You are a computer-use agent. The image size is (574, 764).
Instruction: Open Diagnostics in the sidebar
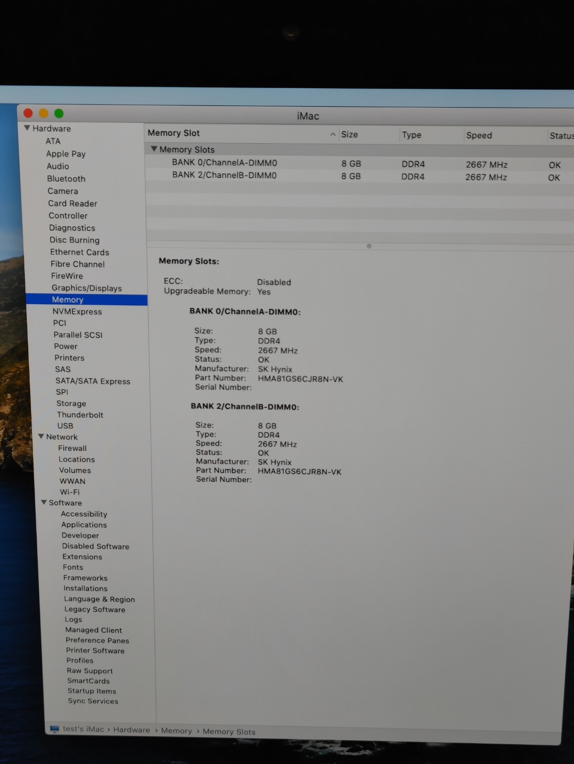coord(72,228)
